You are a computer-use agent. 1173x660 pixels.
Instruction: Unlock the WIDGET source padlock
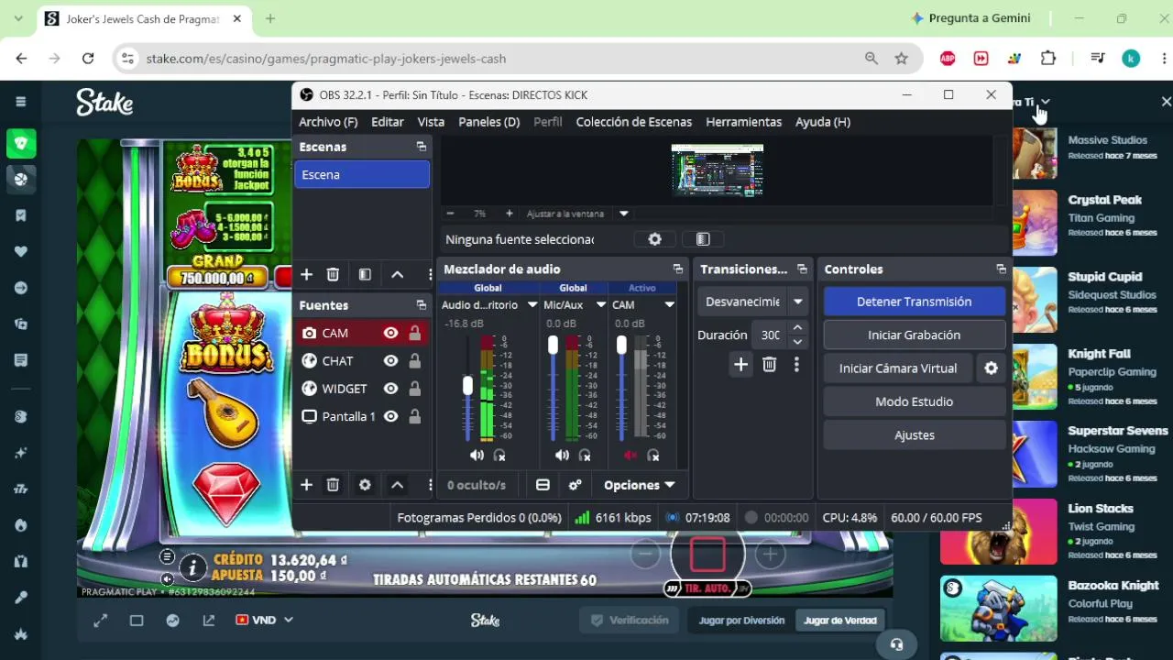click(x=415, y=389)
